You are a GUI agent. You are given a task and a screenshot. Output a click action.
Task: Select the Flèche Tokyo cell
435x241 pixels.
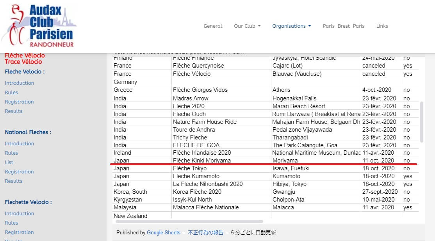click(221, 168)
